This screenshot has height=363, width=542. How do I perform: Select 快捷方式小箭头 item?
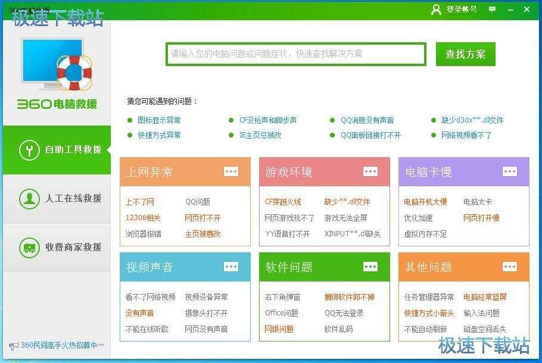[x=429, y=313]
